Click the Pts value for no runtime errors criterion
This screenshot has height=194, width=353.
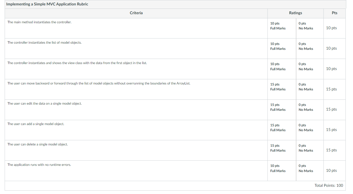pyautogui.click(x=331, y=170)
